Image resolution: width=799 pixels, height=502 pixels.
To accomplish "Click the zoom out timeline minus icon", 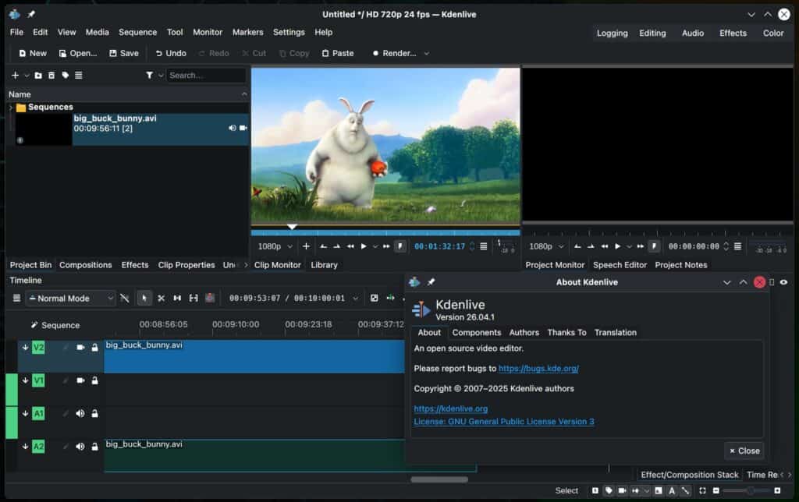I will 716,491.
